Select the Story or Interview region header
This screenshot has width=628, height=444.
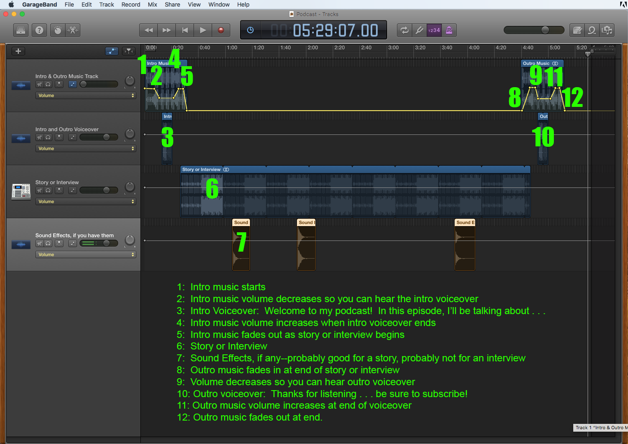click(x=355, y=169)
